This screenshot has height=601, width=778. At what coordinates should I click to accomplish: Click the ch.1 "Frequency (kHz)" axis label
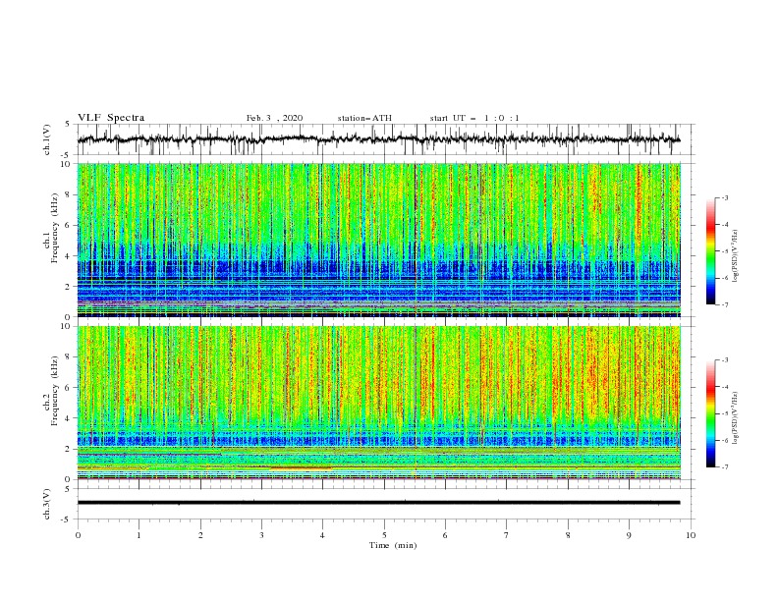(x=54, y=228)
